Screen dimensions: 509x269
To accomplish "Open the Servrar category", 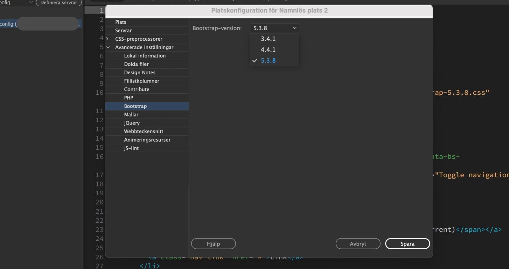I will (x=147, y=30).
